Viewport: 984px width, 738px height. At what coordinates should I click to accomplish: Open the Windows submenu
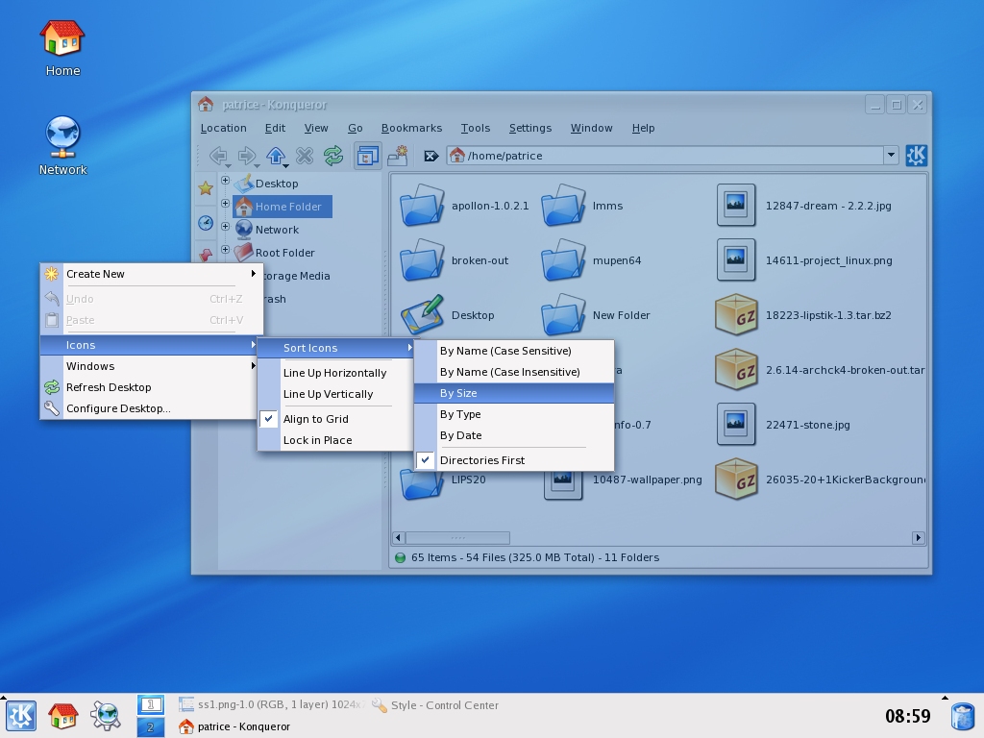(150, 366)
